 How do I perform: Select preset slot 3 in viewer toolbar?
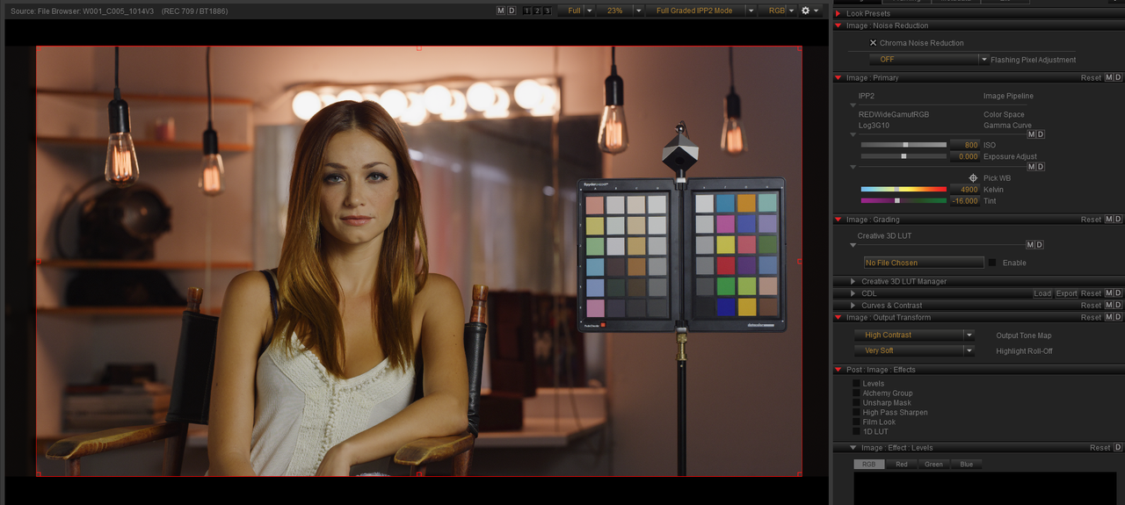tap(548, 11)
